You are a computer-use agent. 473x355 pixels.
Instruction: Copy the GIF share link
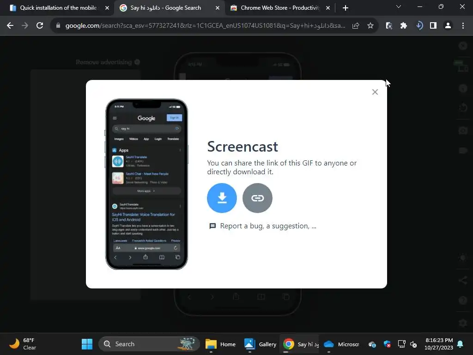coord(257,198)
